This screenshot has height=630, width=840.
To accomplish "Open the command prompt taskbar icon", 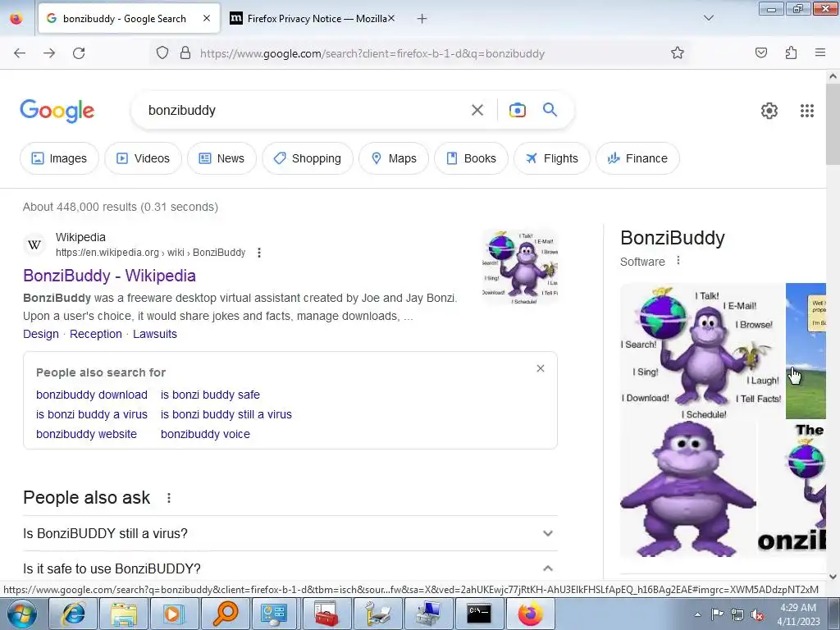I will (x=478, y=614).
